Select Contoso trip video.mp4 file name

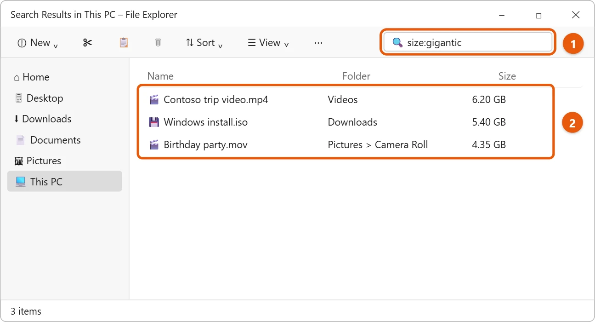pyautogui.click(x=216, y=100)
